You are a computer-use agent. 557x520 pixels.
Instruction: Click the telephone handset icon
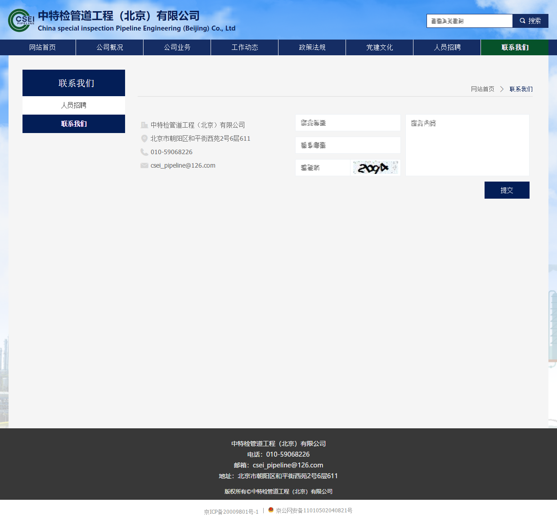coord(144,152)
